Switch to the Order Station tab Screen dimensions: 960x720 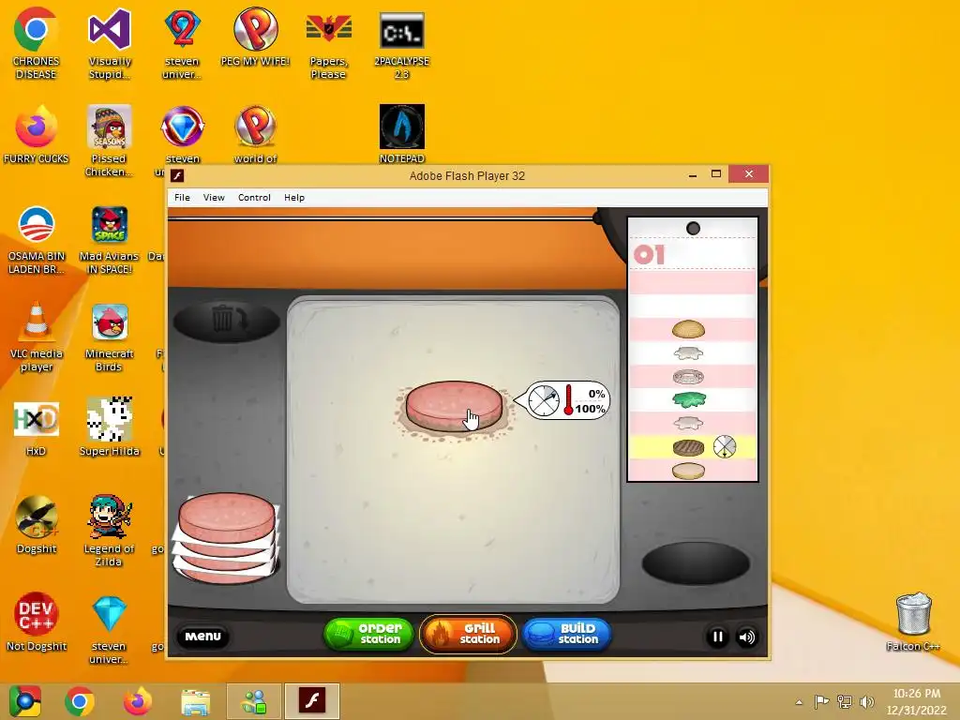[x=368, y=634]
